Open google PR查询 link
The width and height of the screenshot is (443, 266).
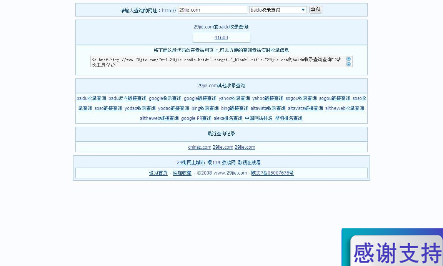pyautogui.click(x=197, y=118)
